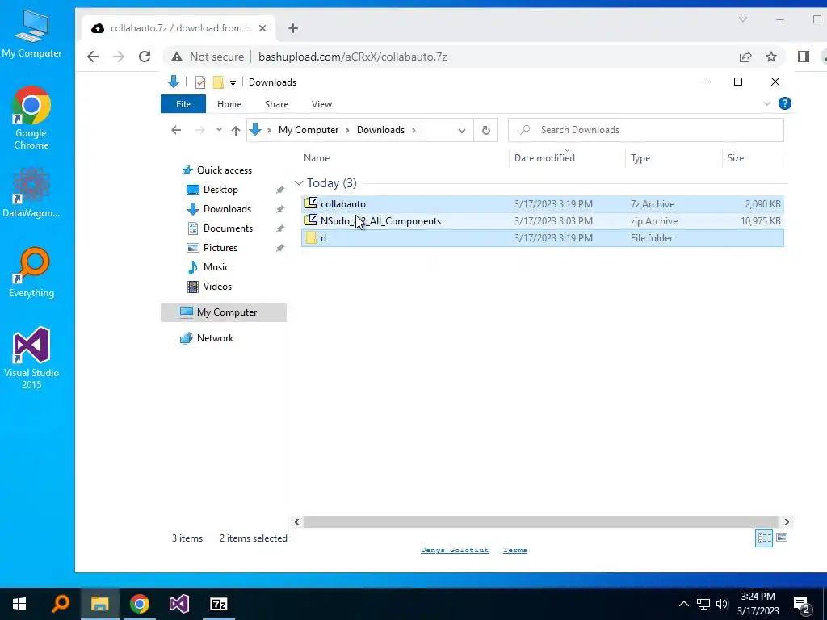Open Documents in Quick access

[x=228, y=228]
